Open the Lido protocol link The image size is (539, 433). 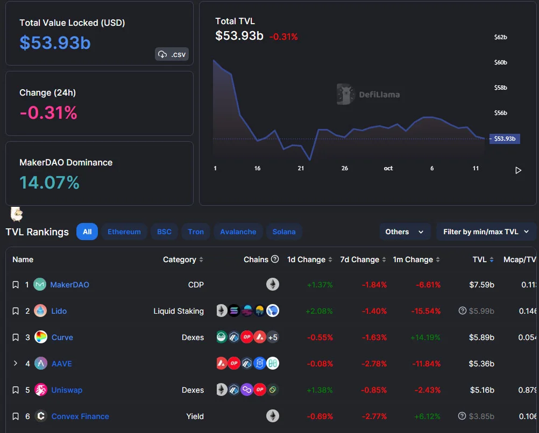tap(59, 311)
